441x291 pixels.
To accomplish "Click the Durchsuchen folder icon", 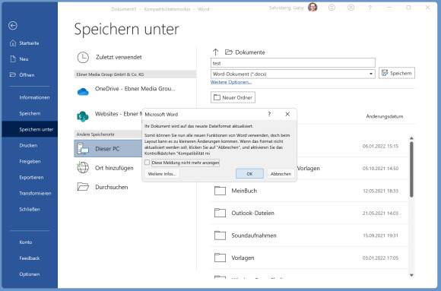I will tap(83, 187).
